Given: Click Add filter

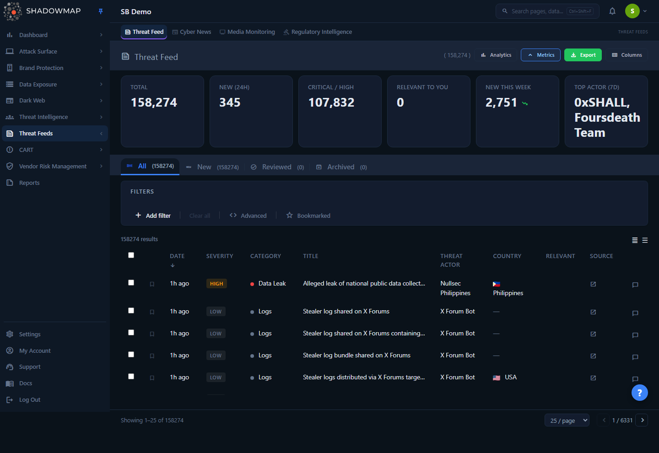Looking at the screenshot, I should pyautogui.click(x=153, y=216).
